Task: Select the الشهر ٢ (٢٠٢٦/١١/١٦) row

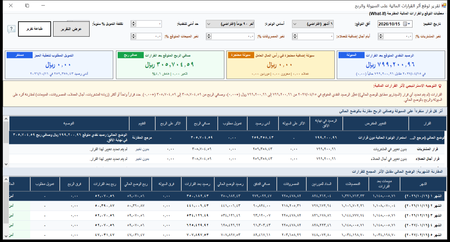Action: (x=227, y=206)
